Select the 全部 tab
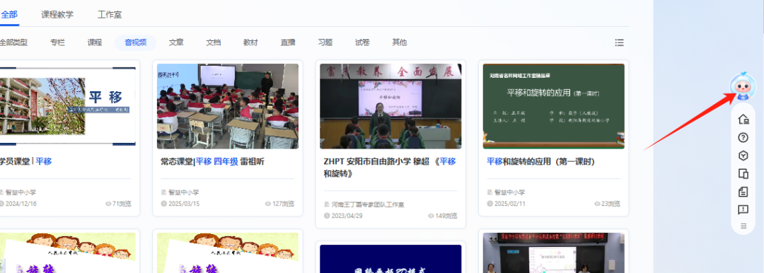Viewport: 764px width, 273px height. [8, 15]
